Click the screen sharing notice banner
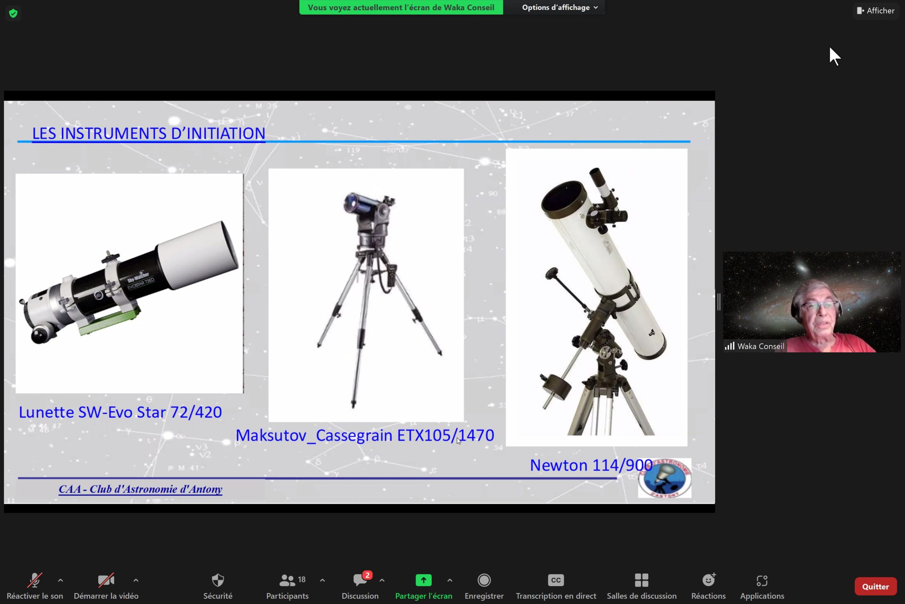The width and height of the screenshot is (905, 604). 401,7
